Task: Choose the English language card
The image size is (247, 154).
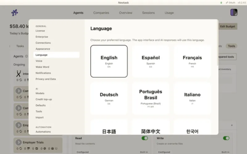Action: pos(109,61)
